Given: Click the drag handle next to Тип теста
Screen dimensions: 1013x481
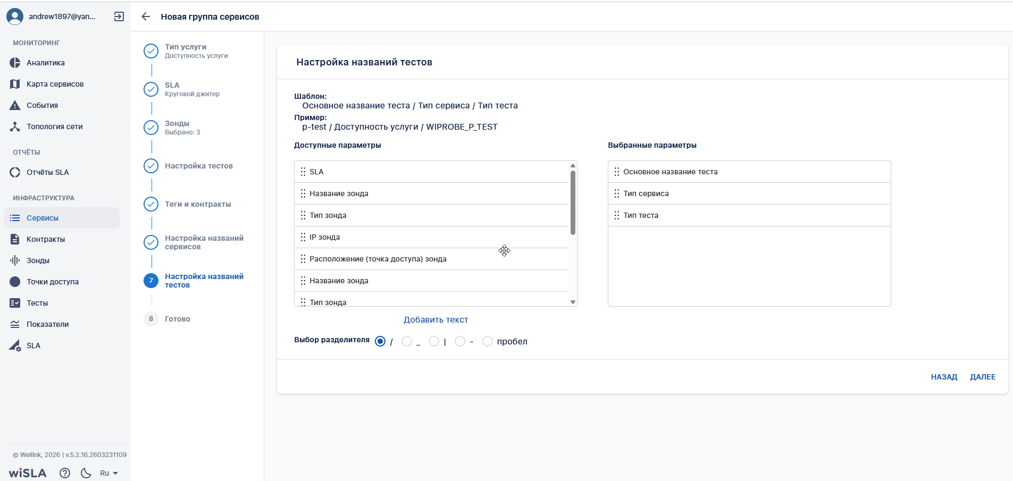Looking at the screenshot, I should 617,215.
